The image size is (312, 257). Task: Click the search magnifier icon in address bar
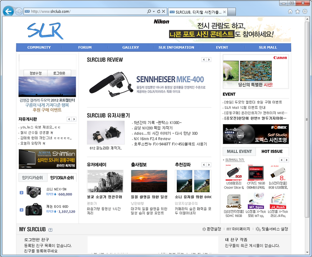149,11
